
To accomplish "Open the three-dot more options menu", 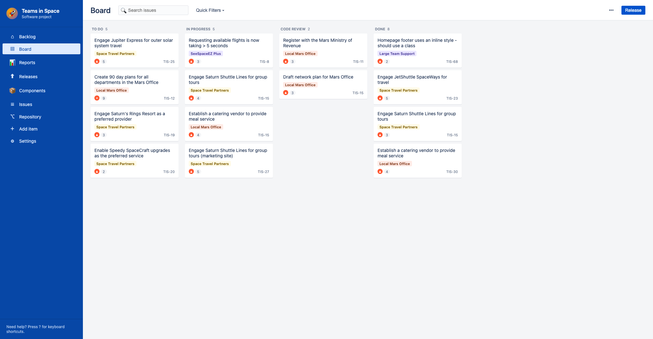I will point(611,10).
